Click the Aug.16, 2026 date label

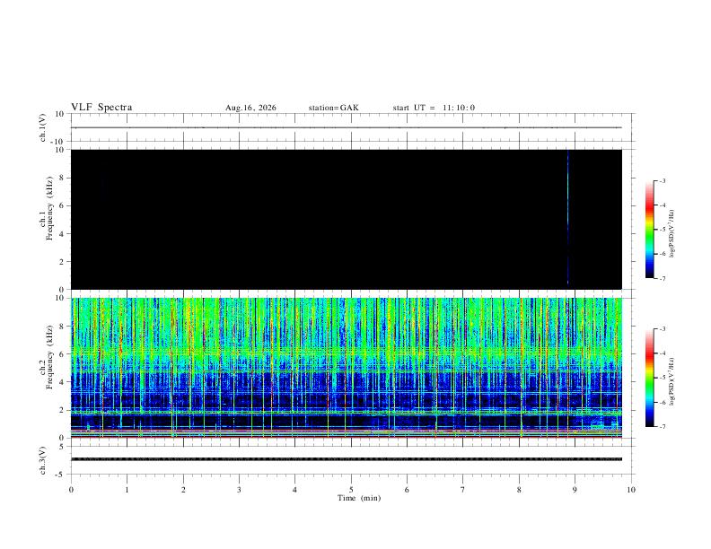(x=250, y=108)
